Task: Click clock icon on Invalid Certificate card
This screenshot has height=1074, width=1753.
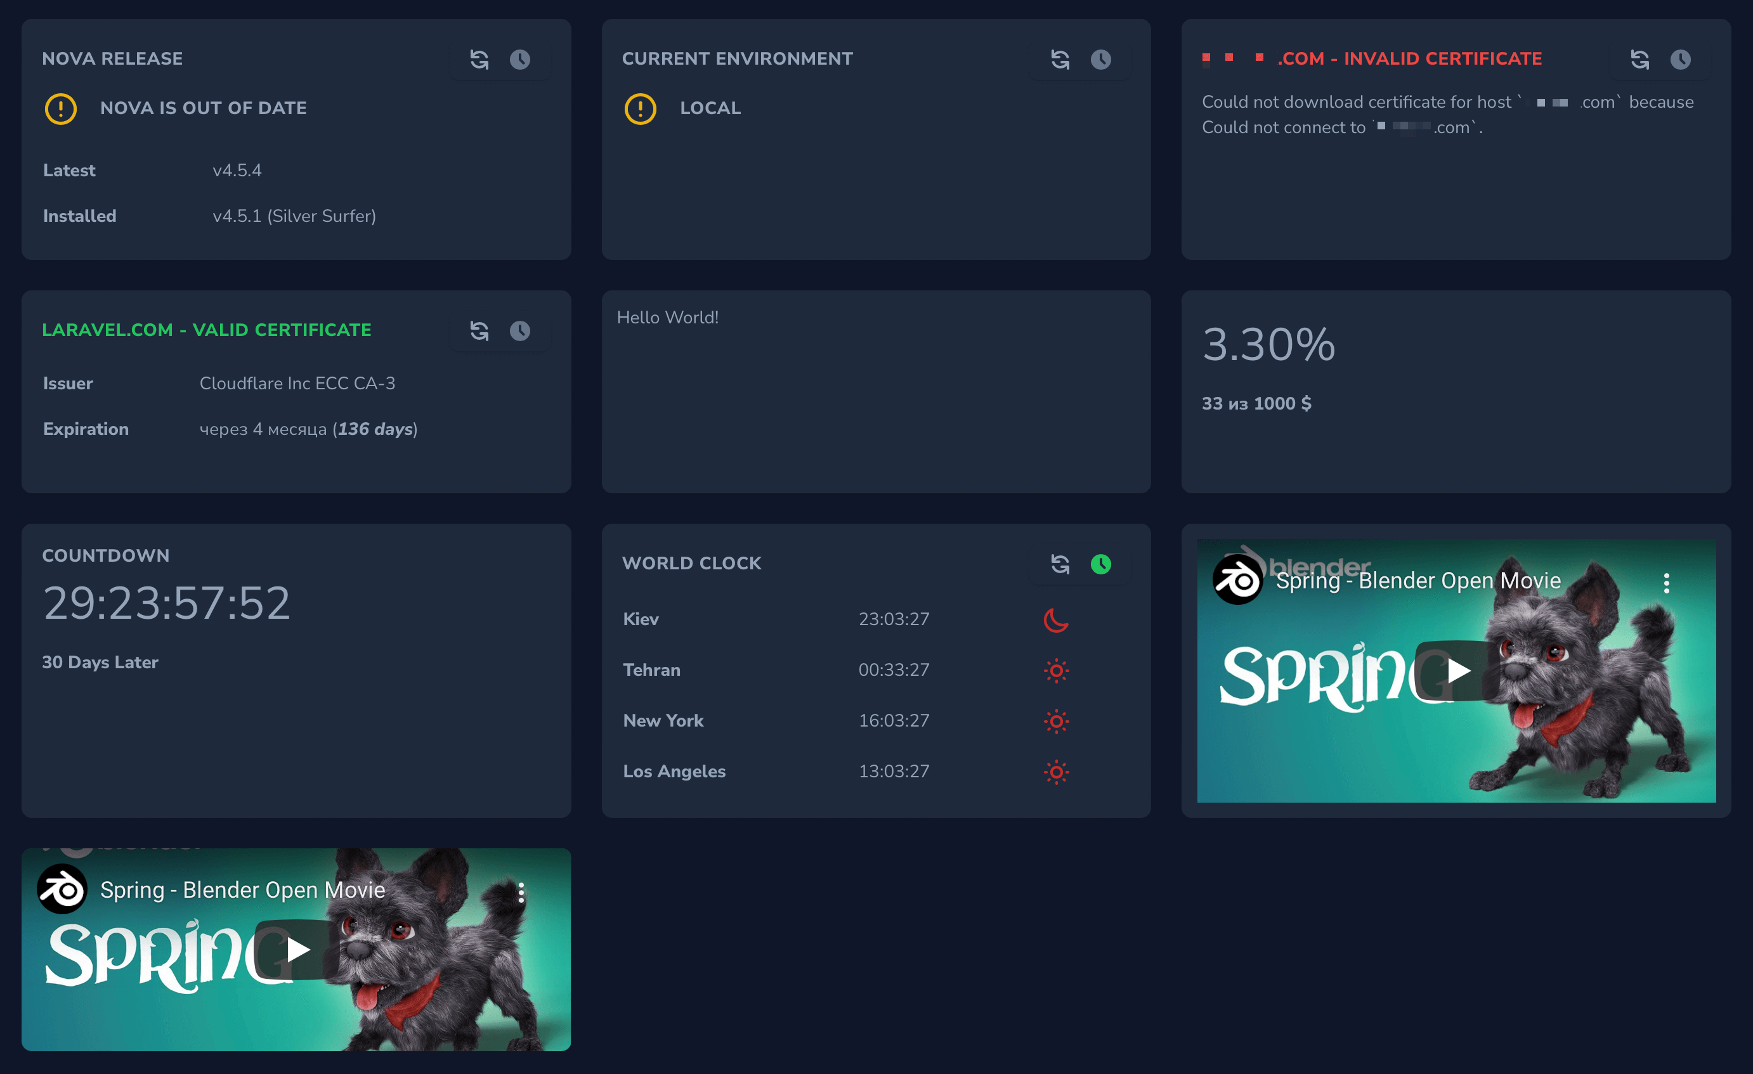Action: tap(1681, 60)
